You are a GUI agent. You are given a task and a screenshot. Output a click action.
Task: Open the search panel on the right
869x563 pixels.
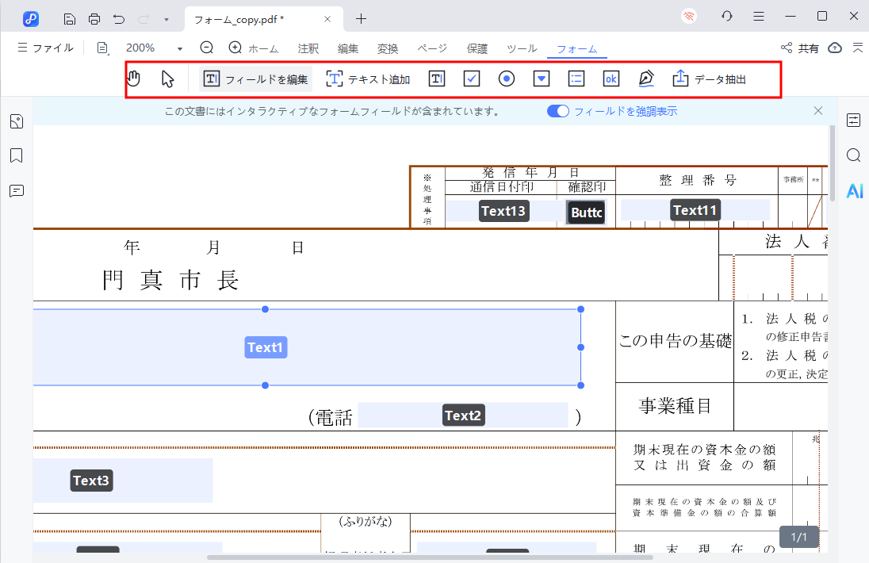coord(853,155)
